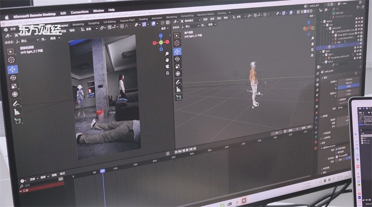
Task: Switch to the UV Editing workspace tab
Action: [109, 22]
